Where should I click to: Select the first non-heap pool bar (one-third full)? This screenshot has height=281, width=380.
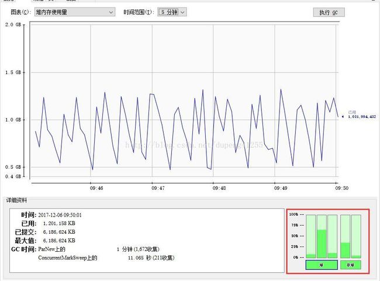[345, 236]
